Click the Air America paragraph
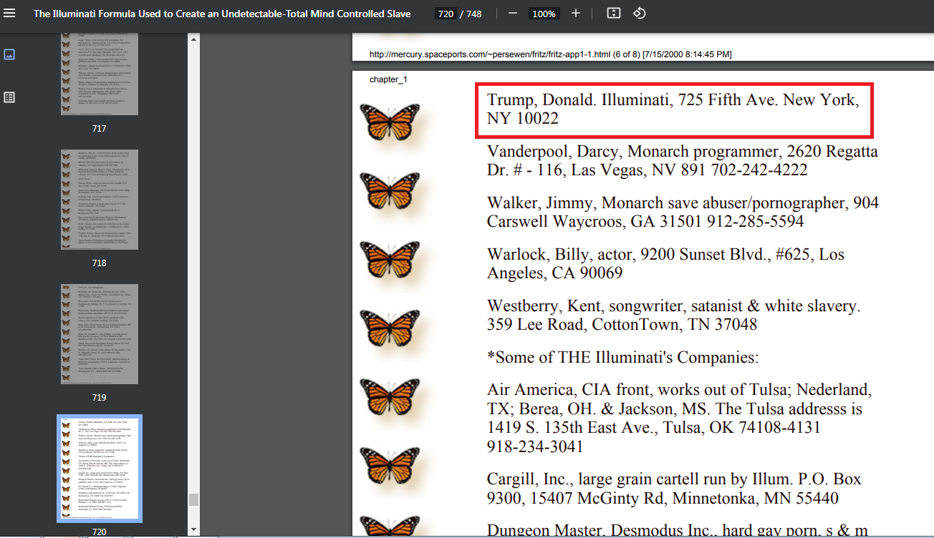This screenshot has height=538, width=934. 679,418
